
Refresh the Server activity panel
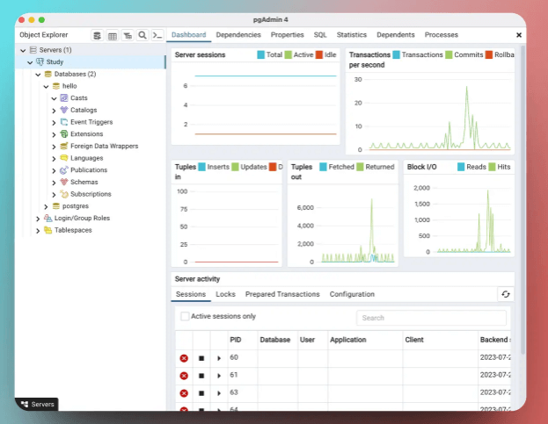[506, 294]
